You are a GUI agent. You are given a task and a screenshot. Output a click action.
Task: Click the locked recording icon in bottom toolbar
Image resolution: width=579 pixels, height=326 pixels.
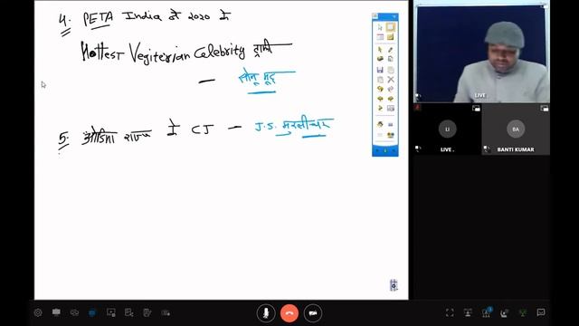click(x=166, y=313)
